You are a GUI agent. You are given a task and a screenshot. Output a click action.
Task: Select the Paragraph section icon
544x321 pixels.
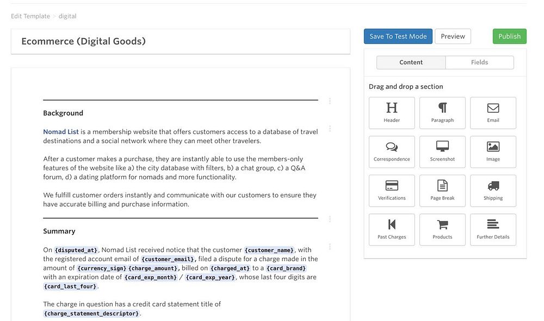click(442, 108)
